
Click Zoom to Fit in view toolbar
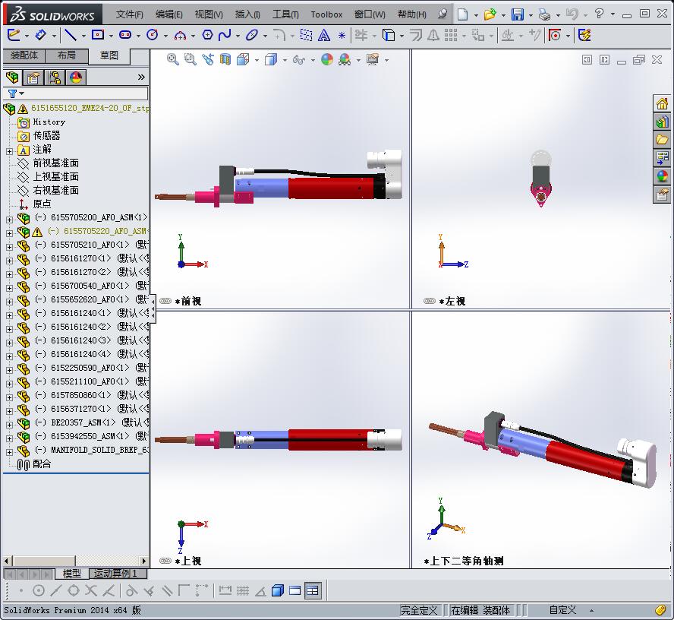173,59
